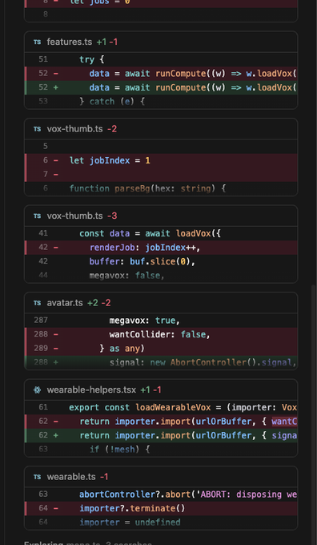The height and width of the screenshot is (545, 317).
Task: Click the TS icon beside avatar.ts
Action: tap(37, 303)
